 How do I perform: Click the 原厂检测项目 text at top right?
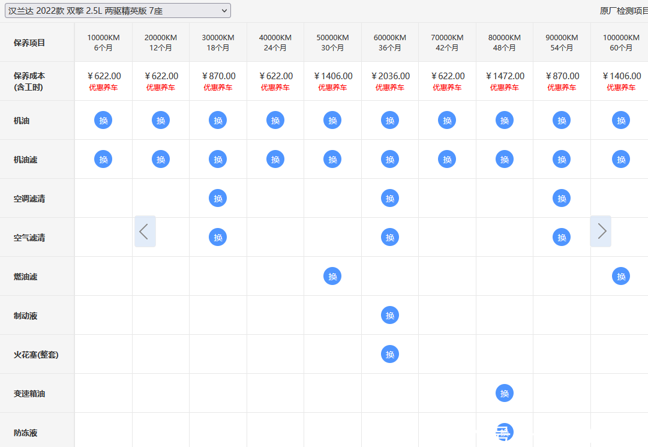[623, 11]
